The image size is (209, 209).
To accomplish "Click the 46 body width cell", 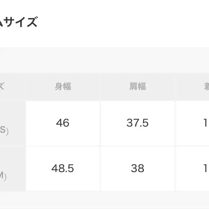I will click(63, 123).
